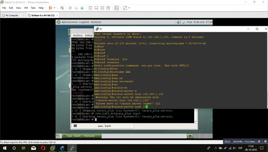
Task: Click the Debian volume speaker icon
Action: pyautogui.click(x=179, y=22)
